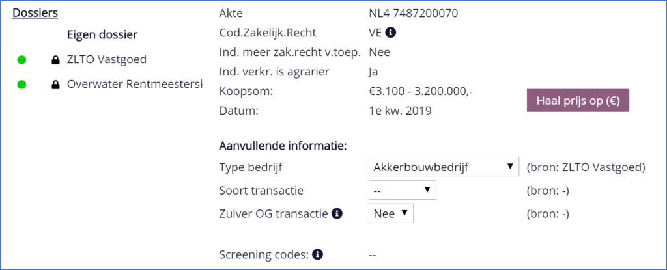The width and height of the screenshot is (667, 270).
Task: Click the Aanvullende informatie heading
Action: (x=283, y=144)
